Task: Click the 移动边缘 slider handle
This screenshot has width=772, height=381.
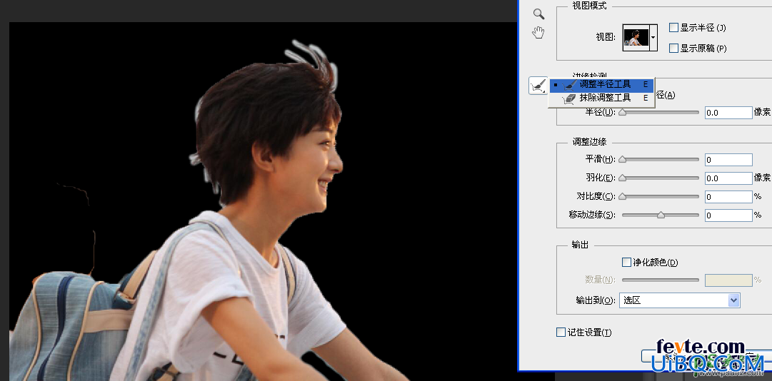Action: [x=661, y=215]
